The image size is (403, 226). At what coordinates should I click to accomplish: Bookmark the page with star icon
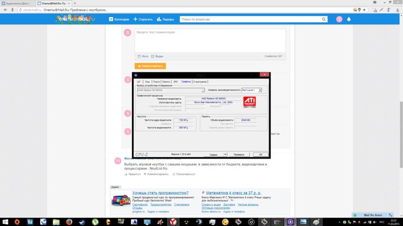click(x=364, y=10)
